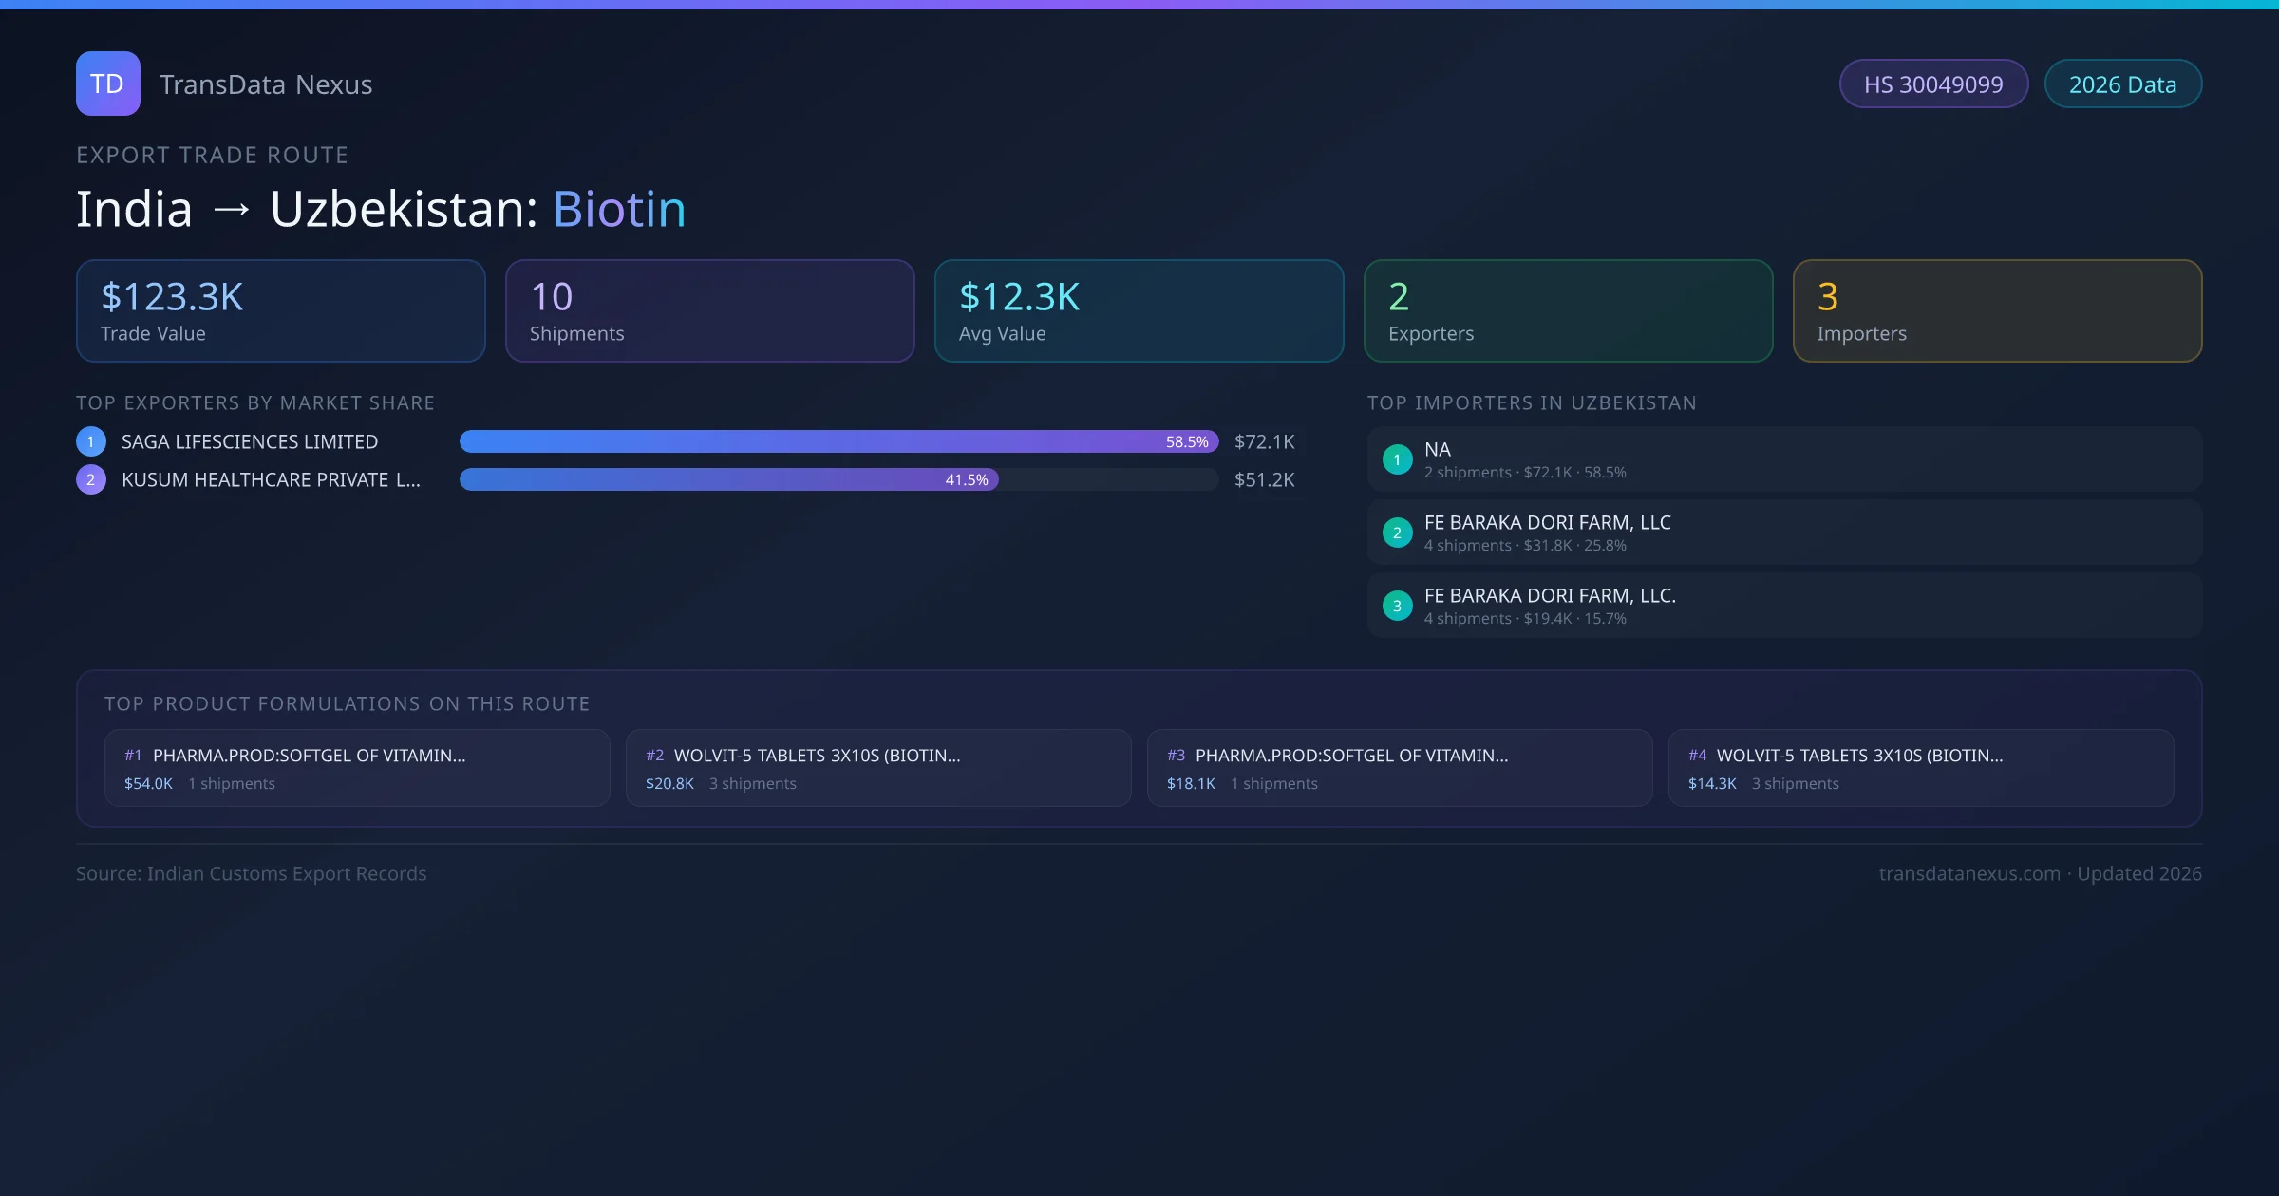The image size is (2279, 1196).
Task: Click the 41.5% market share bar
Action: point(728,479)
